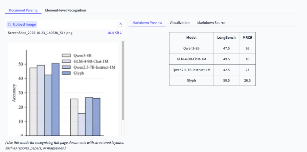Click the 26 MRCR value for Qwen3-8B
The width and height of the screenshot is (307, 152).
point(247,48)
